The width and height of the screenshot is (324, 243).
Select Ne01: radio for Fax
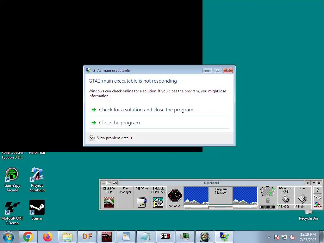coord(296,206)
